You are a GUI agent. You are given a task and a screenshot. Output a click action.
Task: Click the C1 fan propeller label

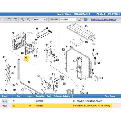coord(39,76)
